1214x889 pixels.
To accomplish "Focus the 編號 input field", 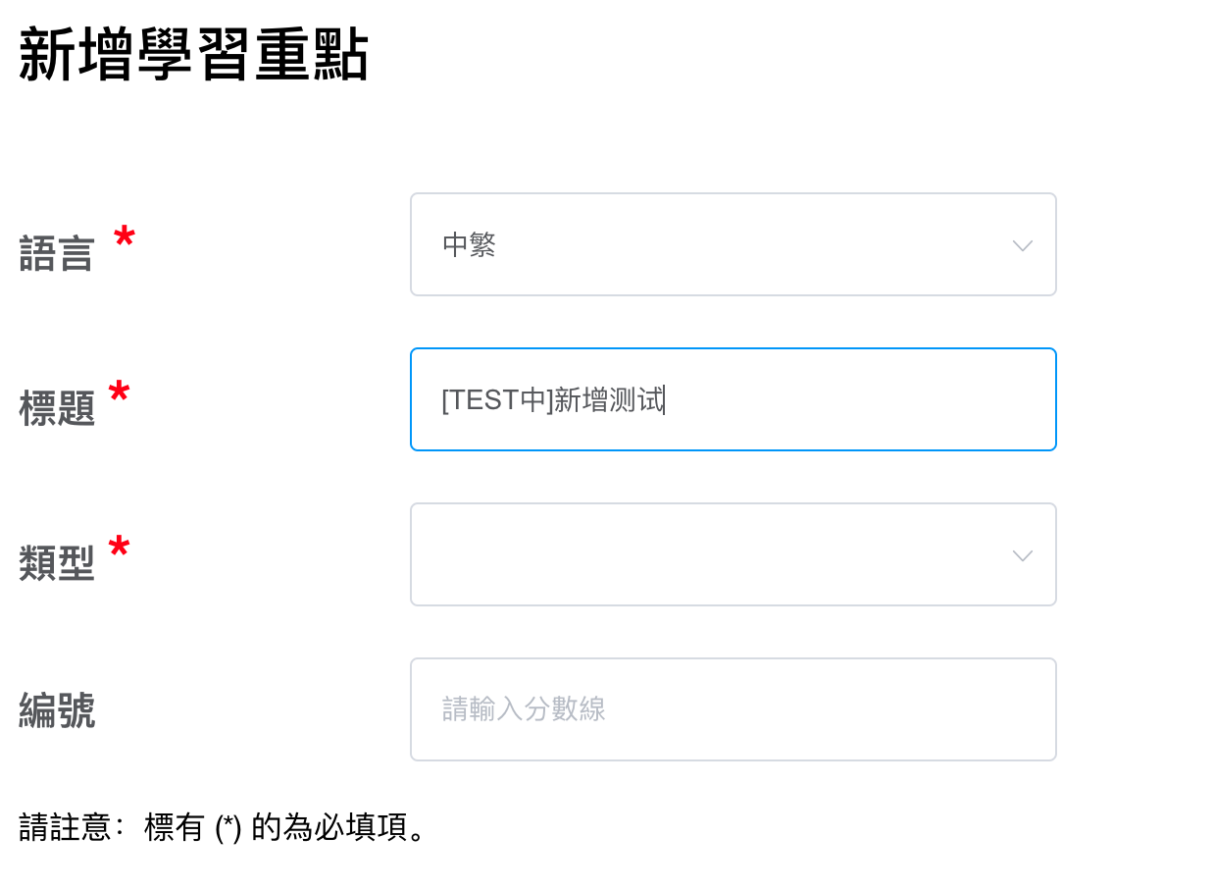I will (x=733, y=709).
